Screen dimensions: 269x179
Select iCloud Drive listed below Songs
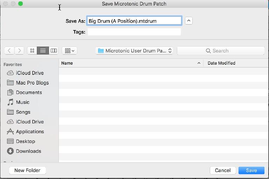[x=30, y=122]
